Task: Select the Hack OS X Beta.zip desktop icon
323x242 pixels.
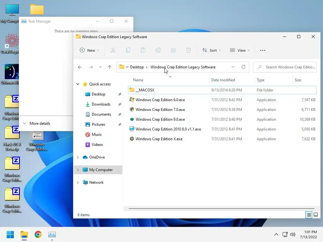Action: [x=12, y=139]
